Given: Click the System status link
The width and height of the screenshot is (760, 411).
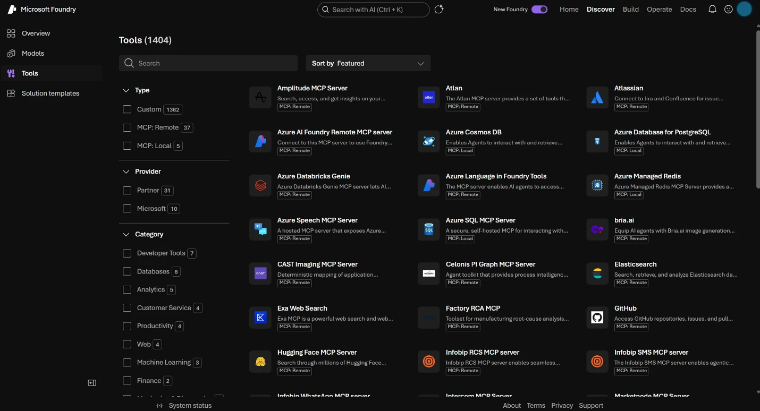Looking at the screenshot, I should pyautogui.click(x=189, y=405).
